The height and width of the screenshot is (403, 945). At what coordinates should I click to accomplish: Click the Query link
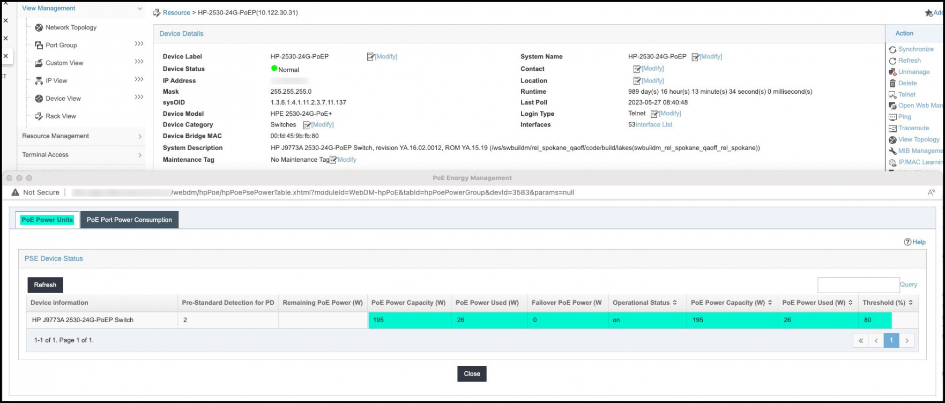tap(909, 285)
